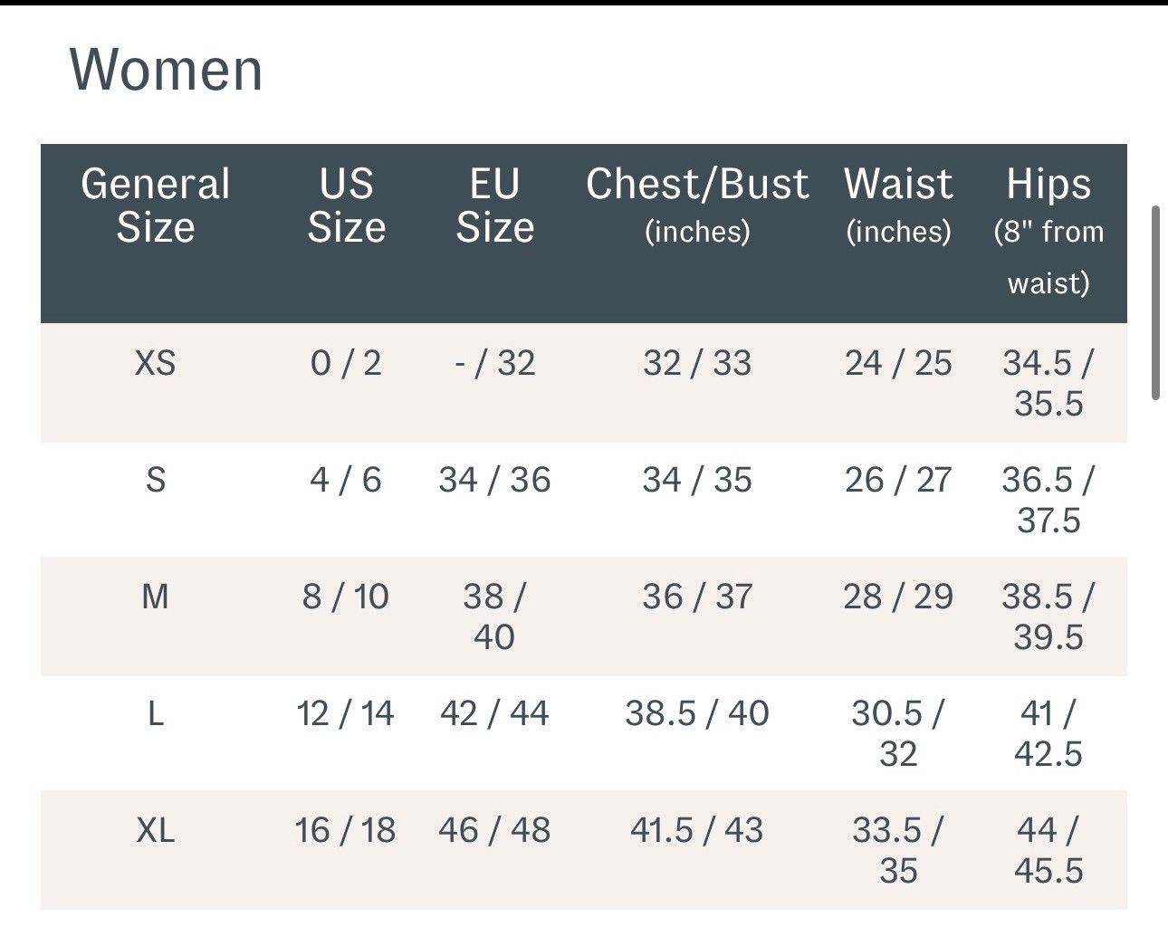This screenshot has width=1168, height=946.
Task: Click the vertical scrollbar thumb
Action: click(1155, 302)
